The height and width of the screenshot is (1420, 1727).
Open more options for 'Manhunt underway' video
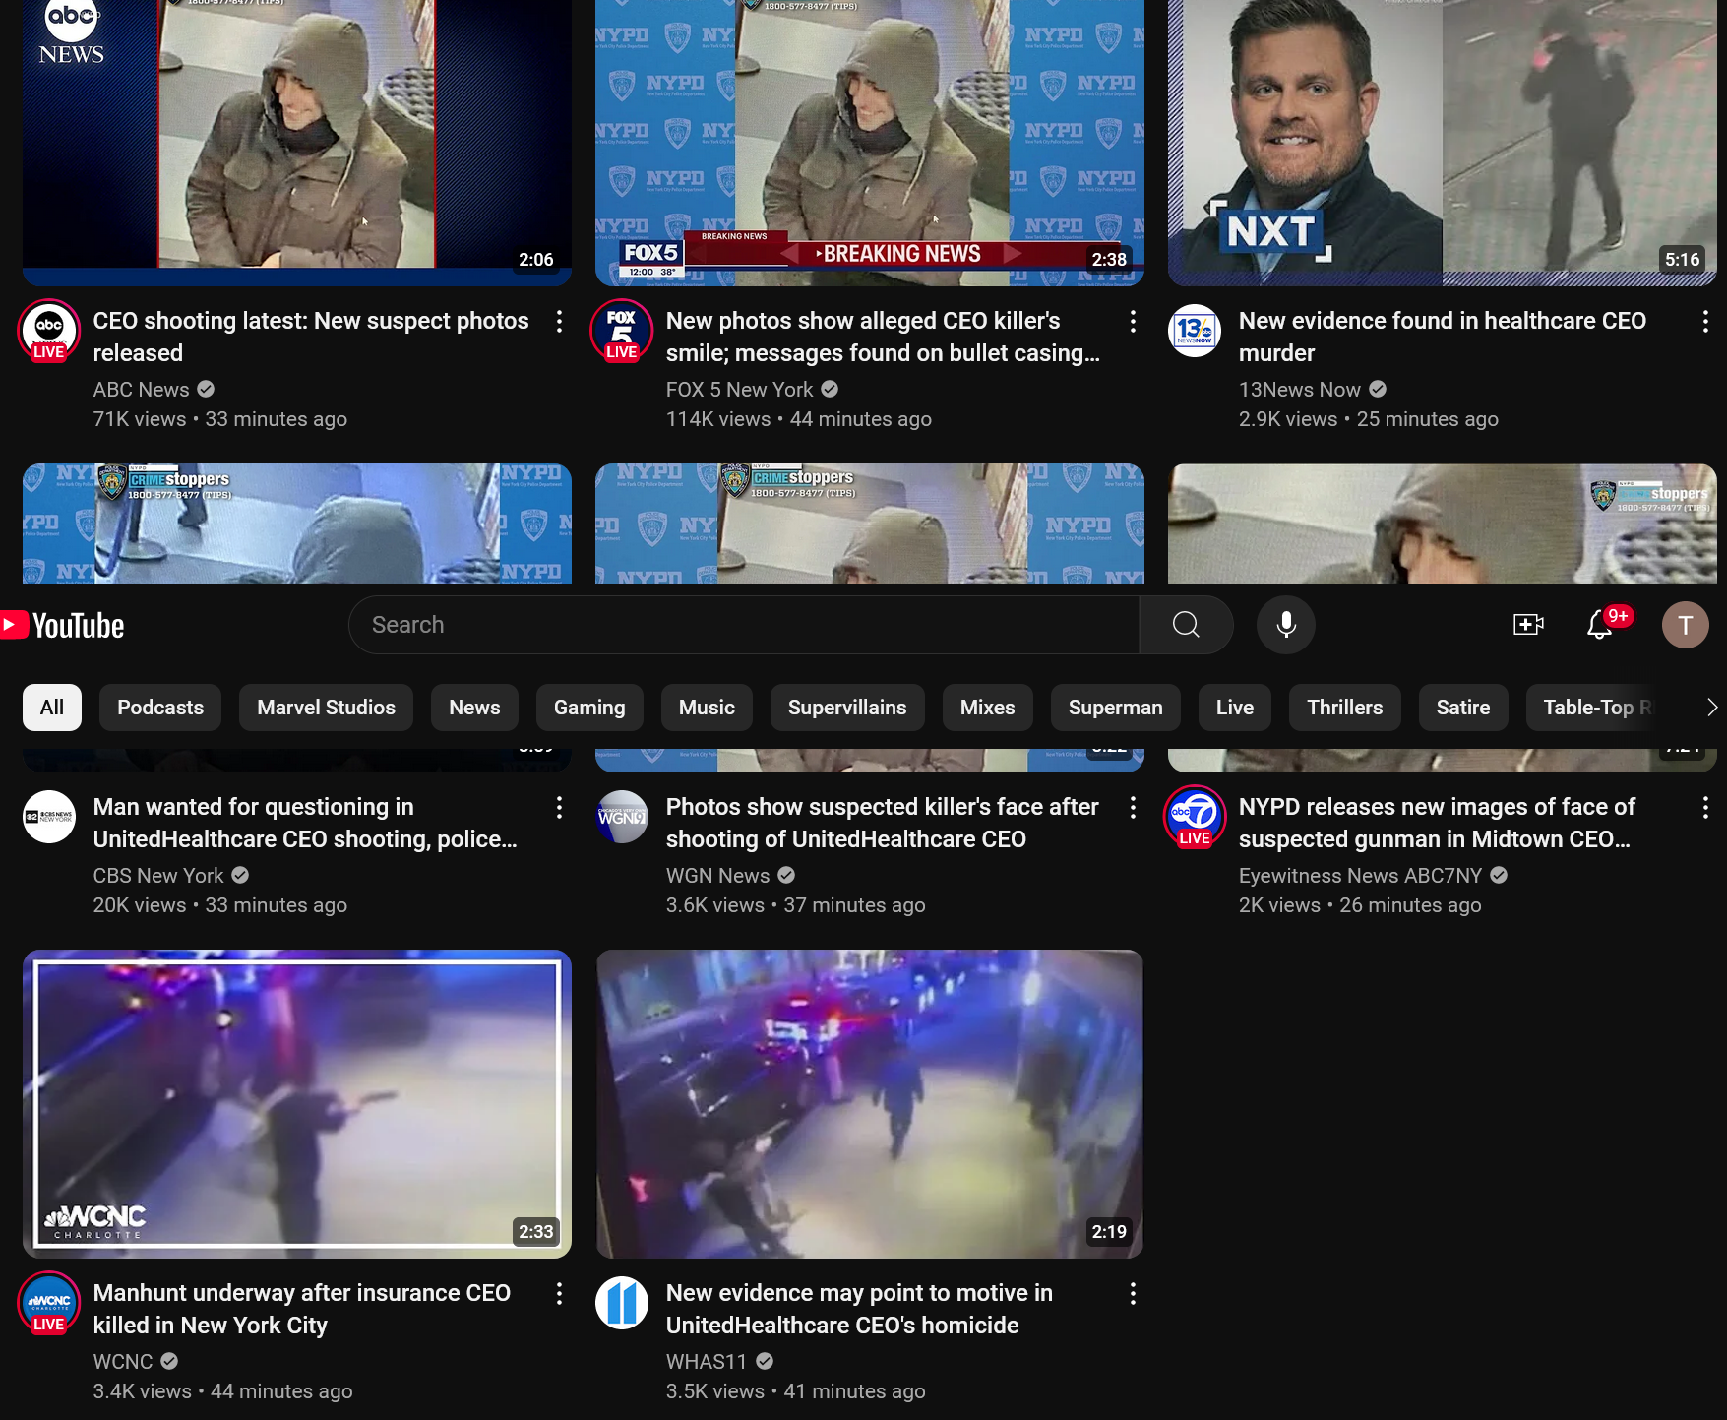point(559,1293)
